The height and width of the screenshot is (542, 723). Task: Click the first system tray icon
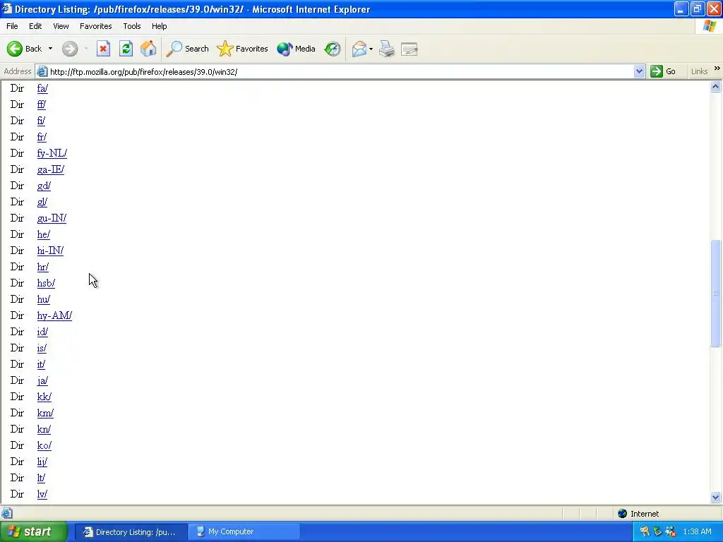[645, 532]
